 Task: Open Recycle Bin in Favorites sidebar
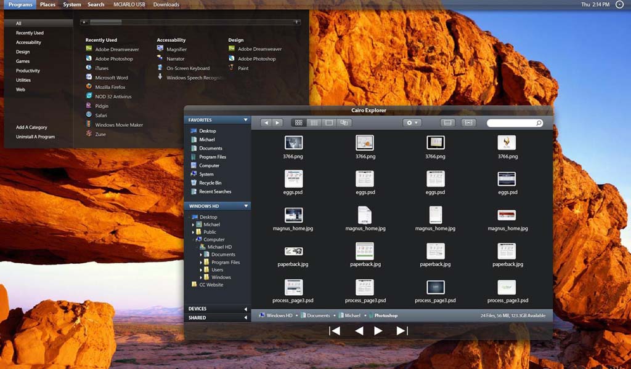point(210,183)
